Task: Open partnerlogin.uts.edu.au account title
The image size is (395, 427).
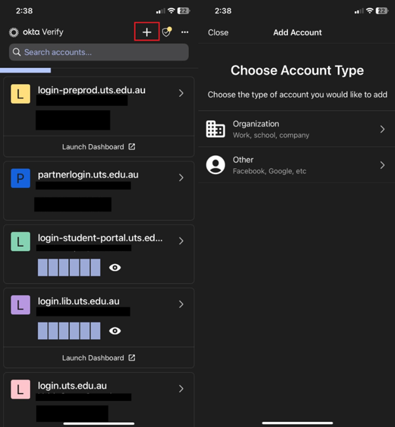Action: pos(88,175)
